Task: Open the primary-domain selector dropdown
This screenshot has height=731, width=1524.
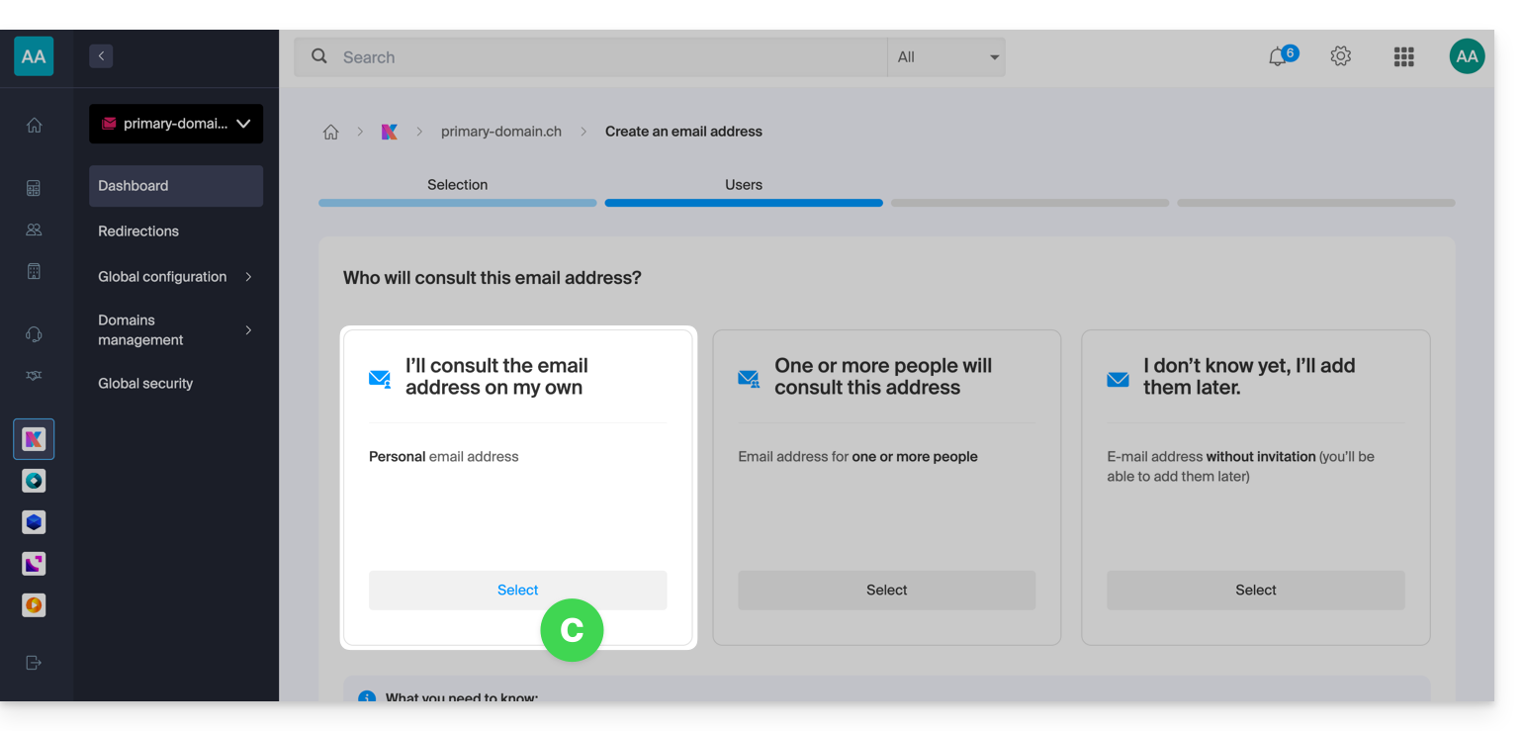Action: 176,124
